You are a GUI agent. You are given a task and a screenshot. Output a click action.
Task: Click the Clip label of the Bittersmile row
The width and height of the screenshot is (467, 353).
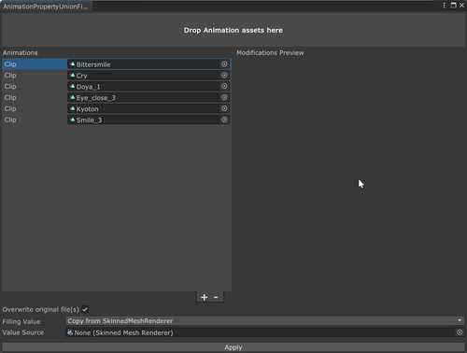point(10,64)
